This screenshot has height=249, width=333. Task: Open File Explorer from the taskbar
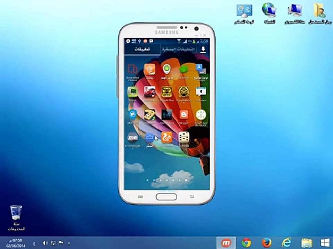[x=307, y=243]
